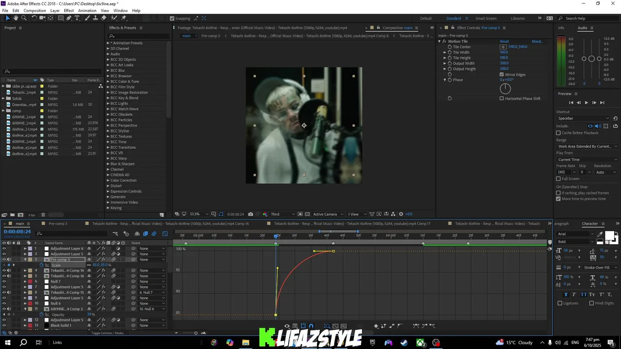Expand the BCC Blur effects category
Viewport: 621px width, 349px height.
pyautogui.click(x=108, y=70)
